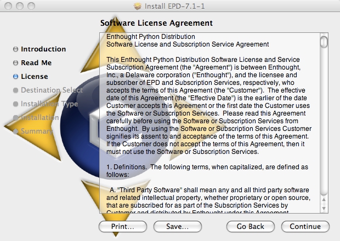Click the Read Me step bullet
Screen dimensions: 340x241
(x=15, y=63)
